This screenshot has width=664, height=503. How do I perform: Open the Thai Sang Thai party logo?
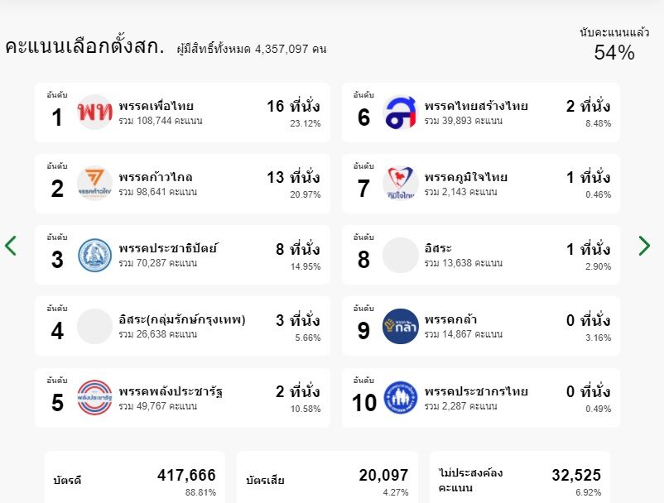click(400, 113)
